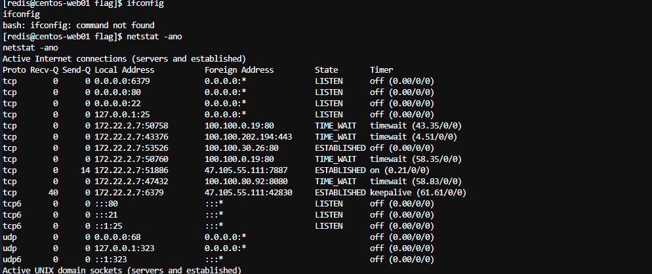Click the 'Foreign Address' column header
The width and height of the screenshot is (652, 274).
coord(239,70)
